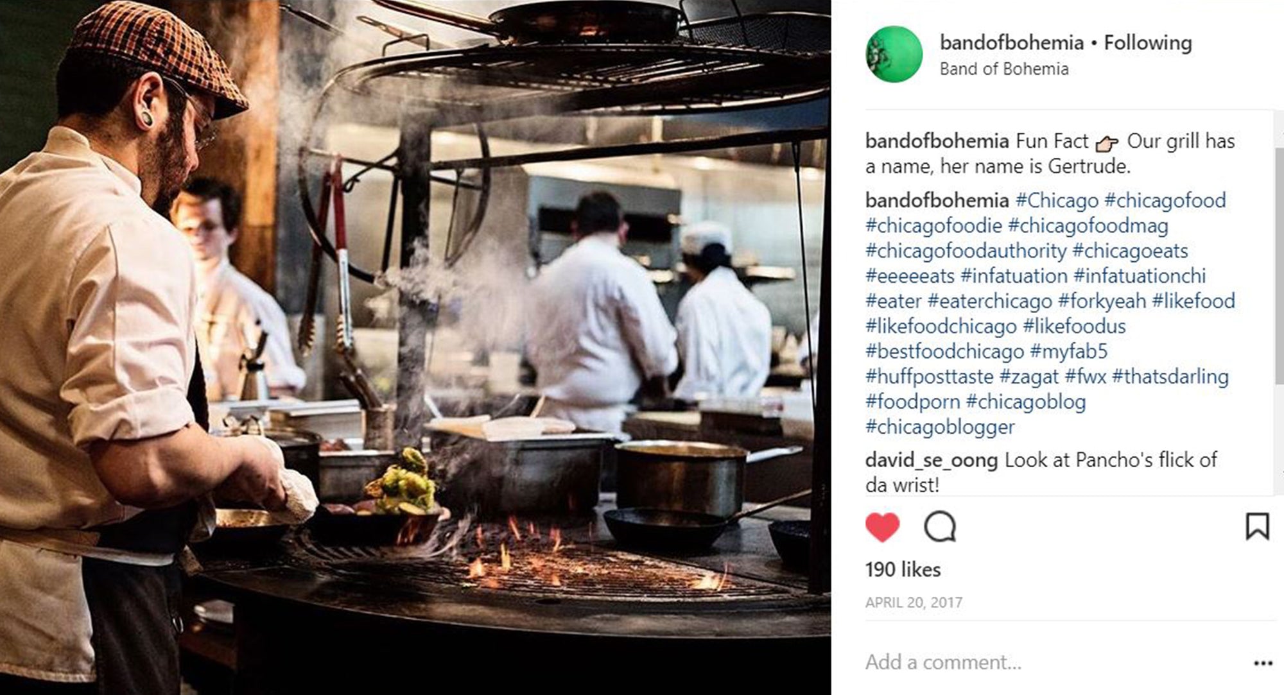View the 190 likes list
Viewport: 1284px width, 695px height.
903,570
